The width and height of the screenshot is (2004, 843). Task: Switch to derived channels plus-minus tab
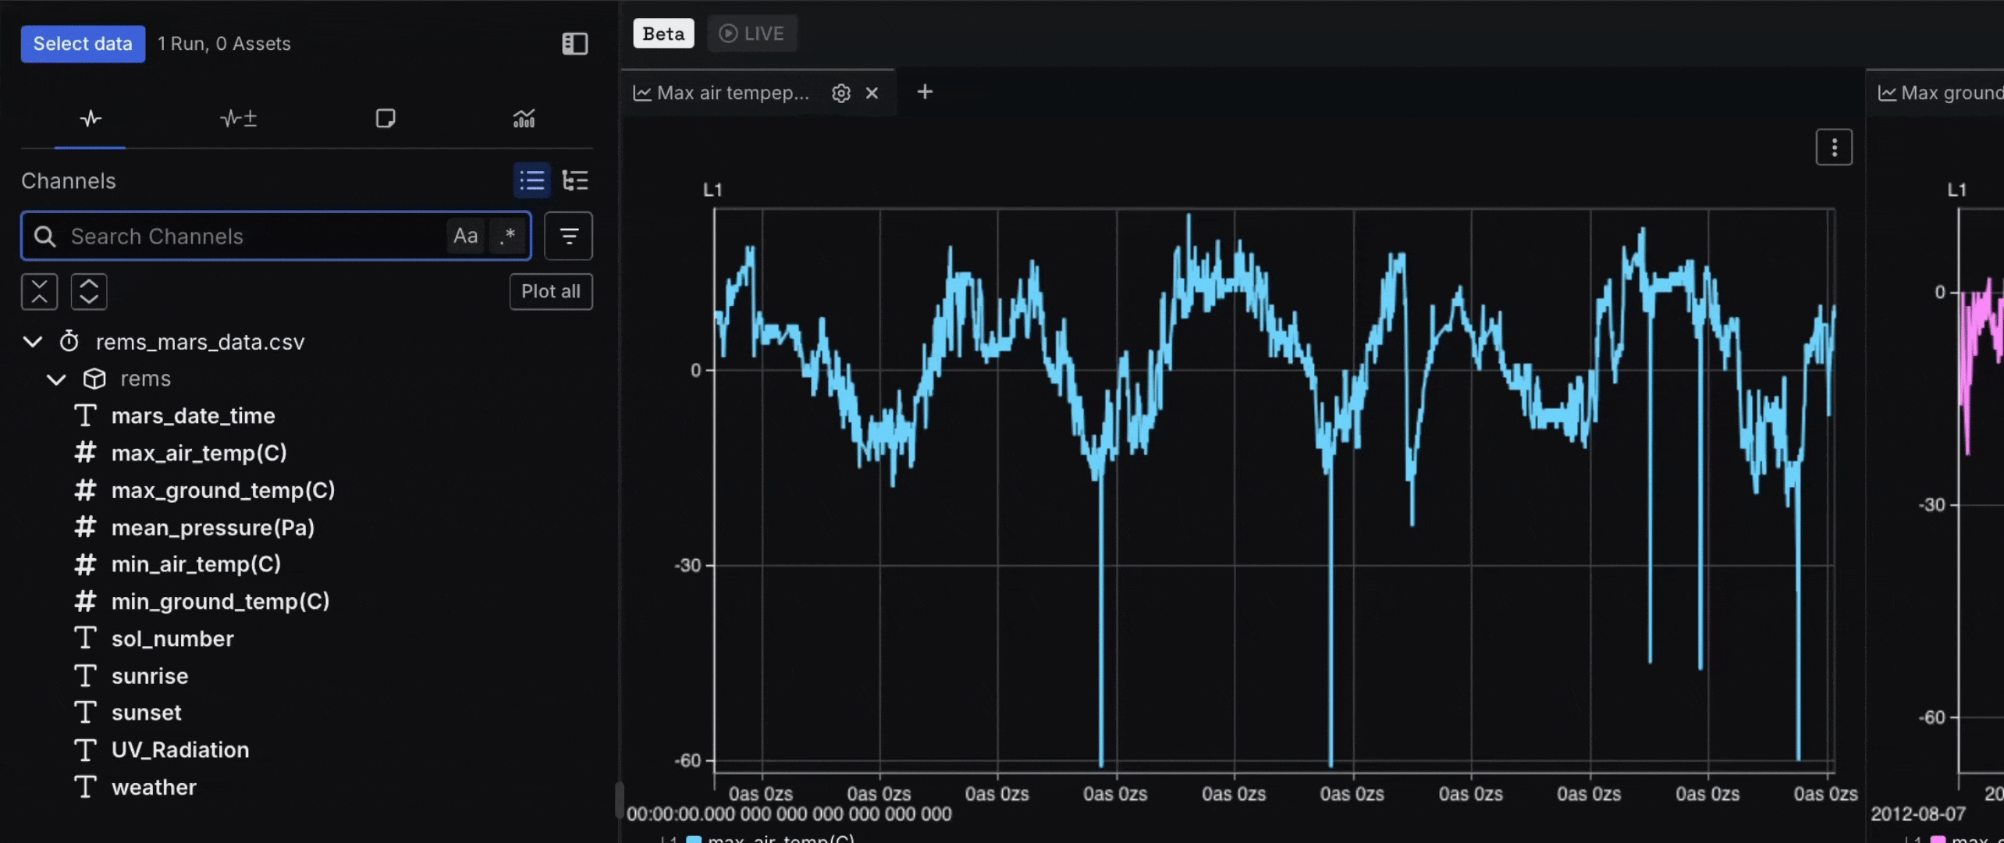tap(238, 119)
